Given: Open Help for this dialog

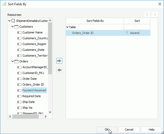Looking at the screenshot, I should point(151,130).
